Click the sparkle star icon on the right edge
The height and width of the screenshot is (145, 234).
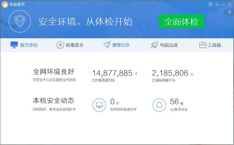coord(229,12)
